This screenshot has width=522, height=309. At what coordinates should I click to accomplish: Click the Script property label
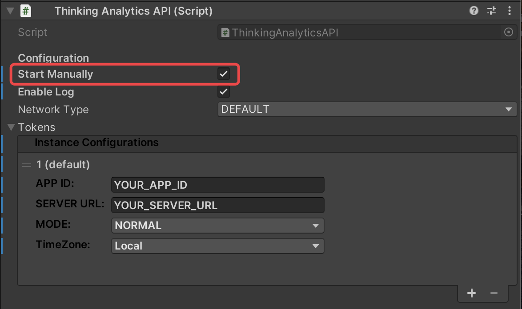32,32
